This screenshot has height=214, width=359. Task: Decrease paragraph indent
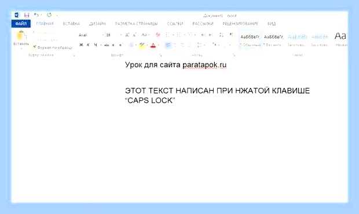coord(203,35)
